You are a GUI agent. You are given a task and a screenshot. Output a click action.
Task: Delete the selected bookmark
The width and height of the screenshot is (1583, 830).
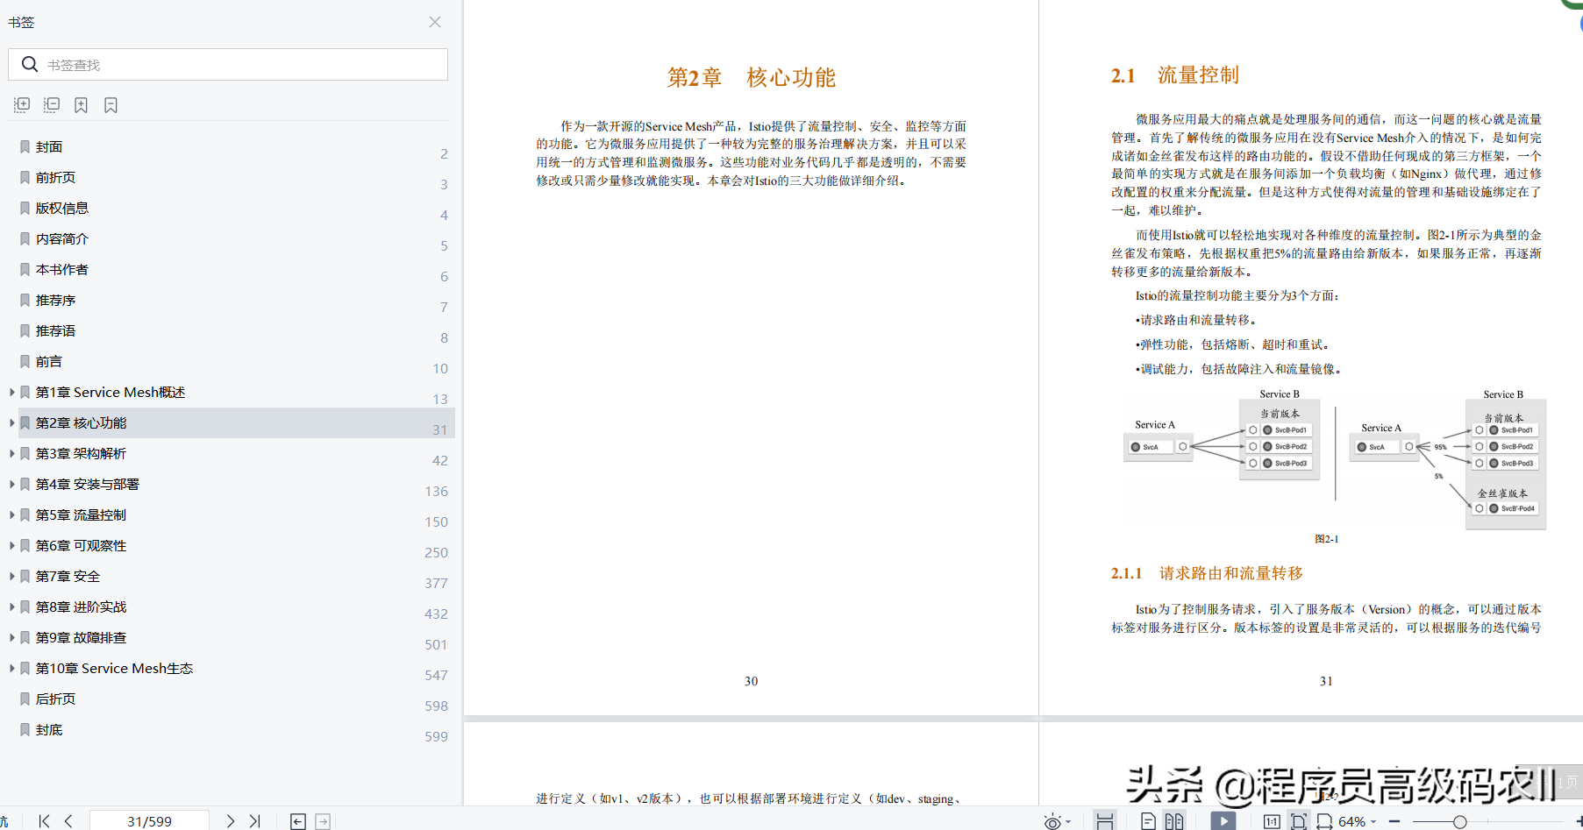point(111,105)
